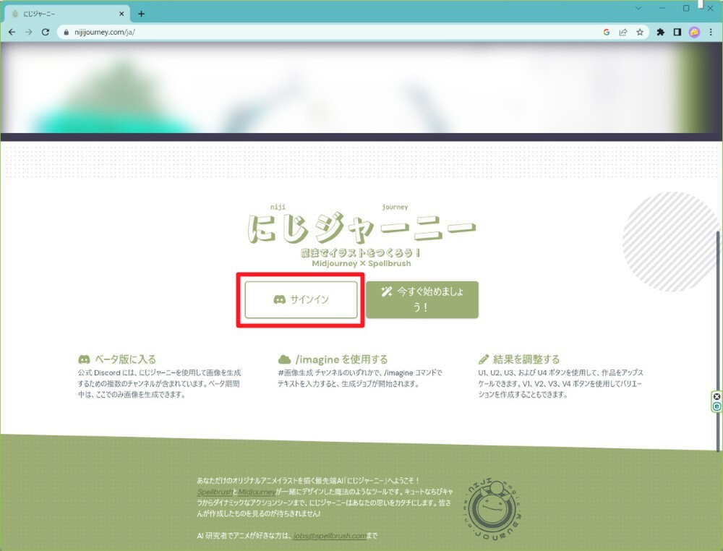Click the tab search chevron

click(638, 8)
